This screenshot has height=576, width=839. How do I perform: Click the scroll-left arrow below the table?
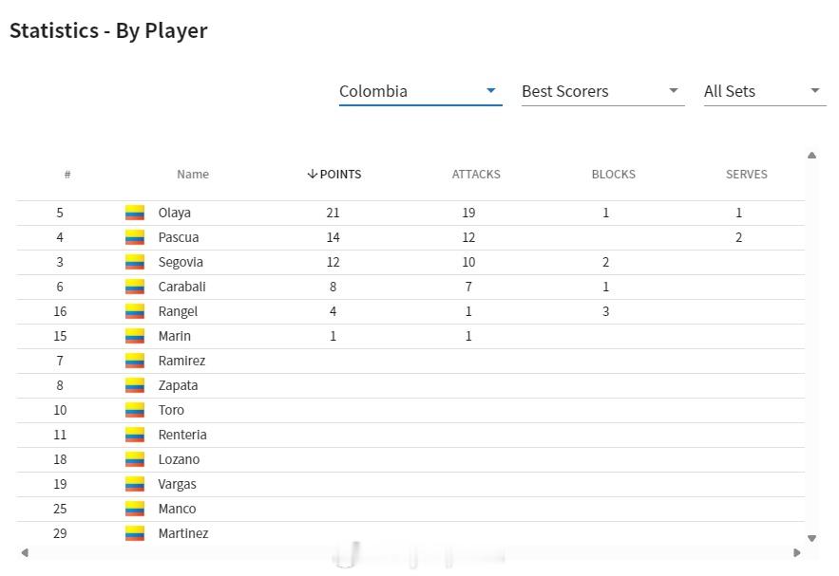(25, 552)
